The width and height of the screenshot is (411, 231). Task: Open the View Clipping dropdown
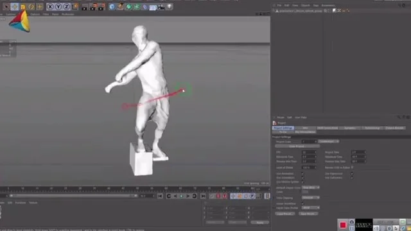point(311,198)
